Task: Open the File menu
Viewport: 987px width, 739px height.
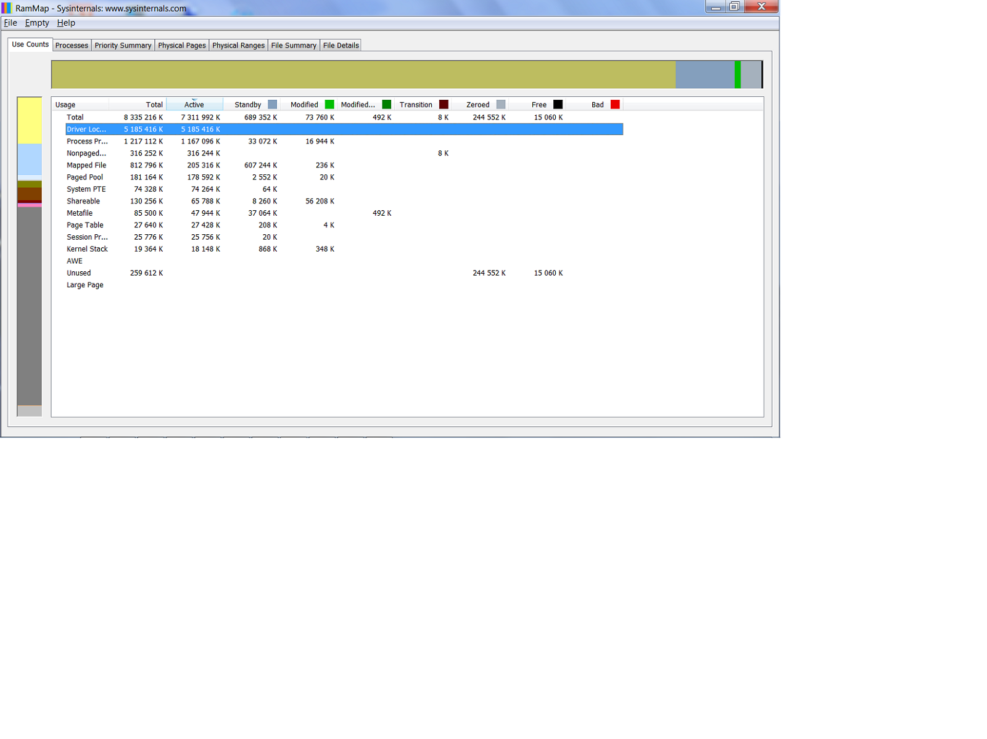Action: [10, 23]
